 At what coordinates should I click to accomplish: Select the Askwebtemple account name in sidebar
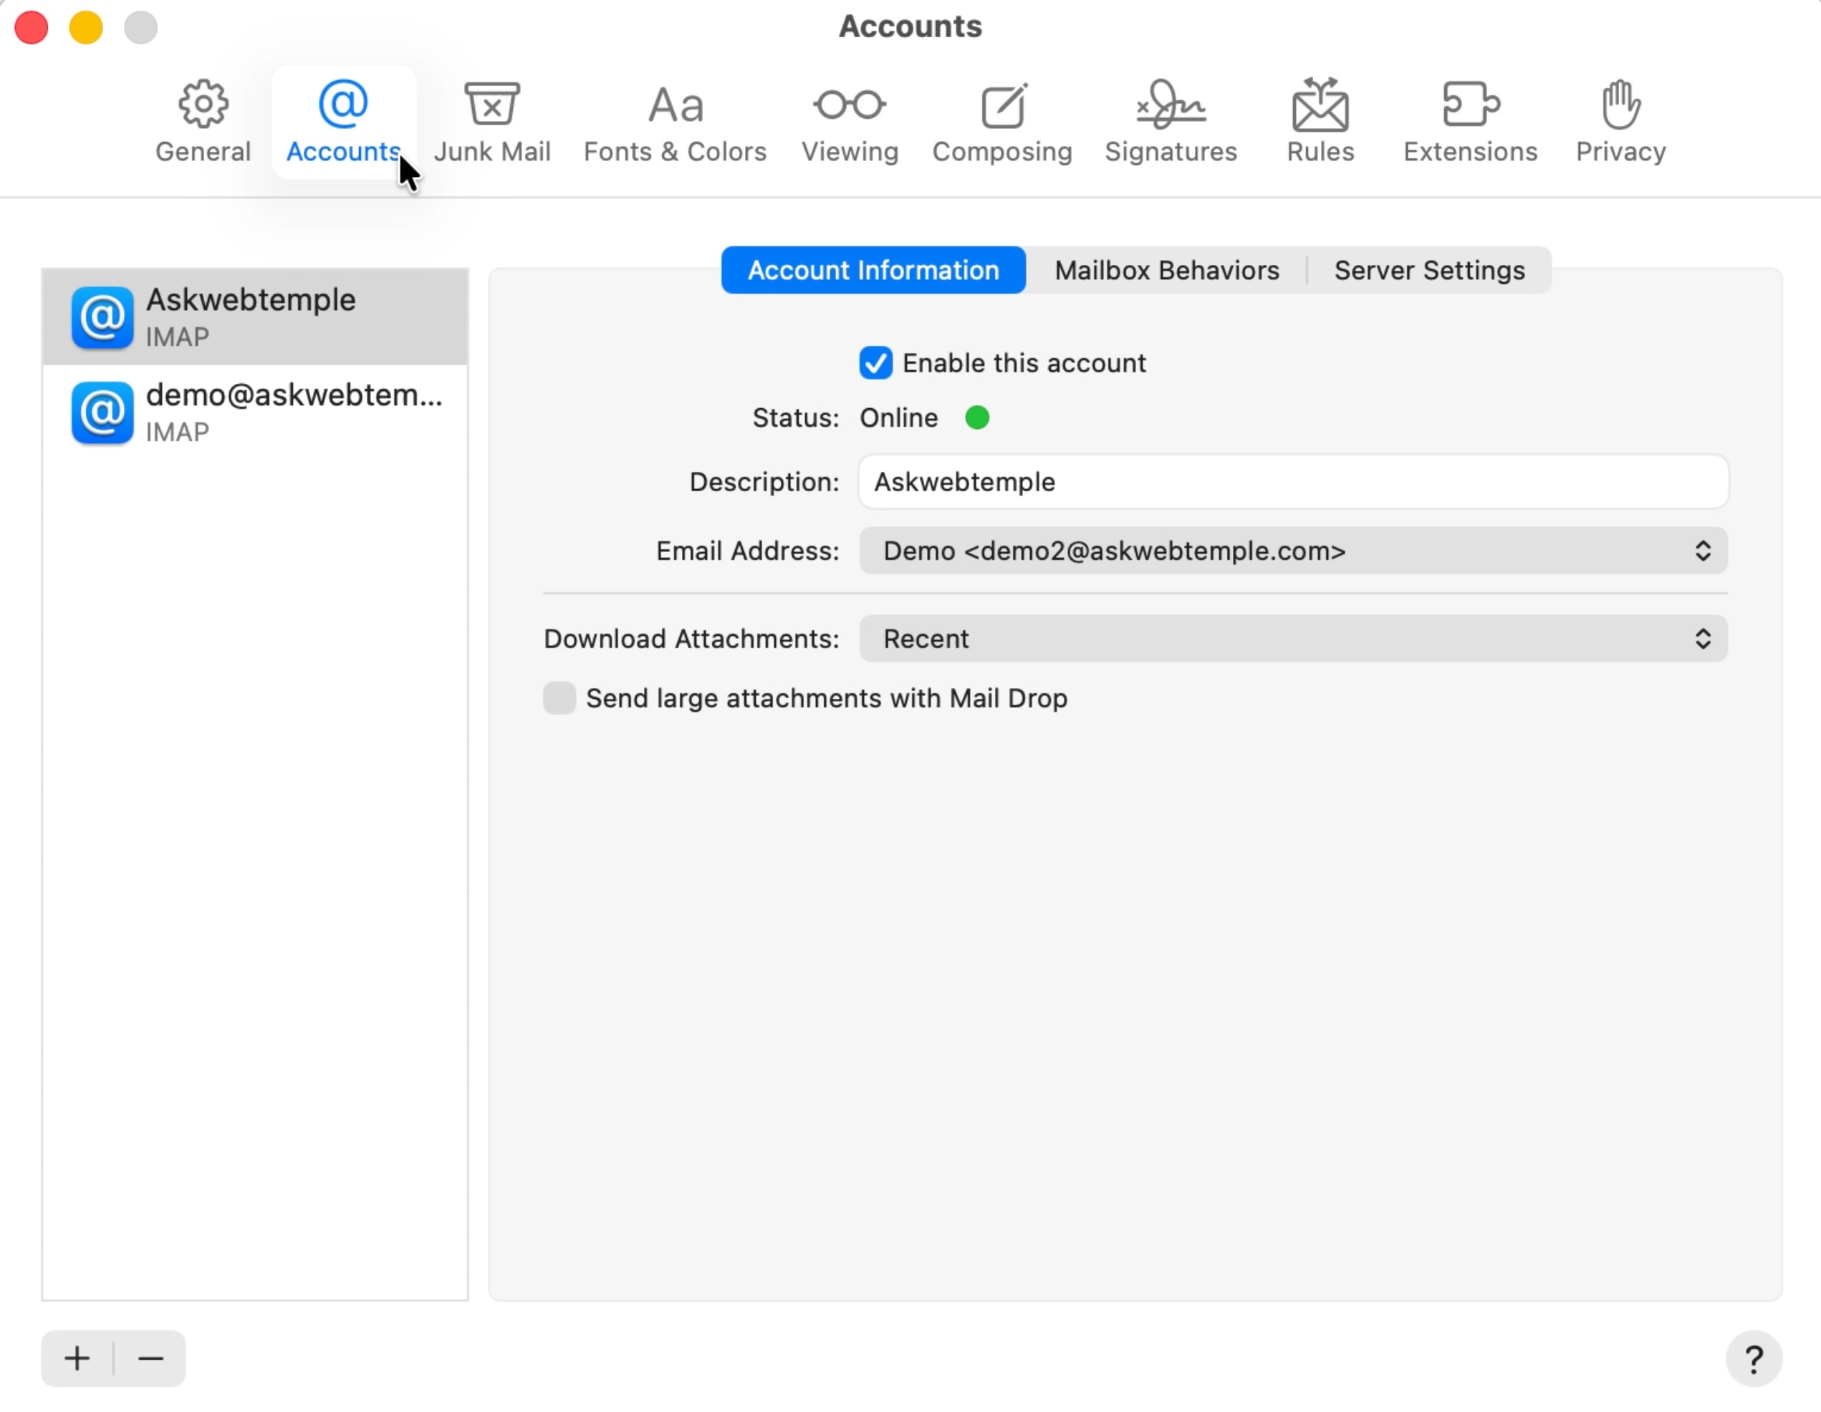251,300
